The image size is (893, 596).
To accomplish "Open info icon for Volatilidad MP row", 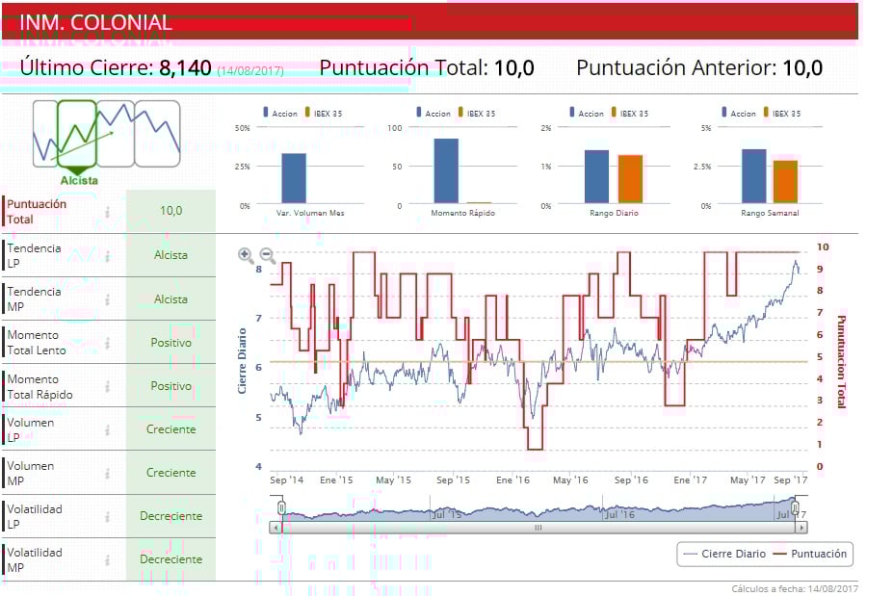I will click(x=107, y=560).
